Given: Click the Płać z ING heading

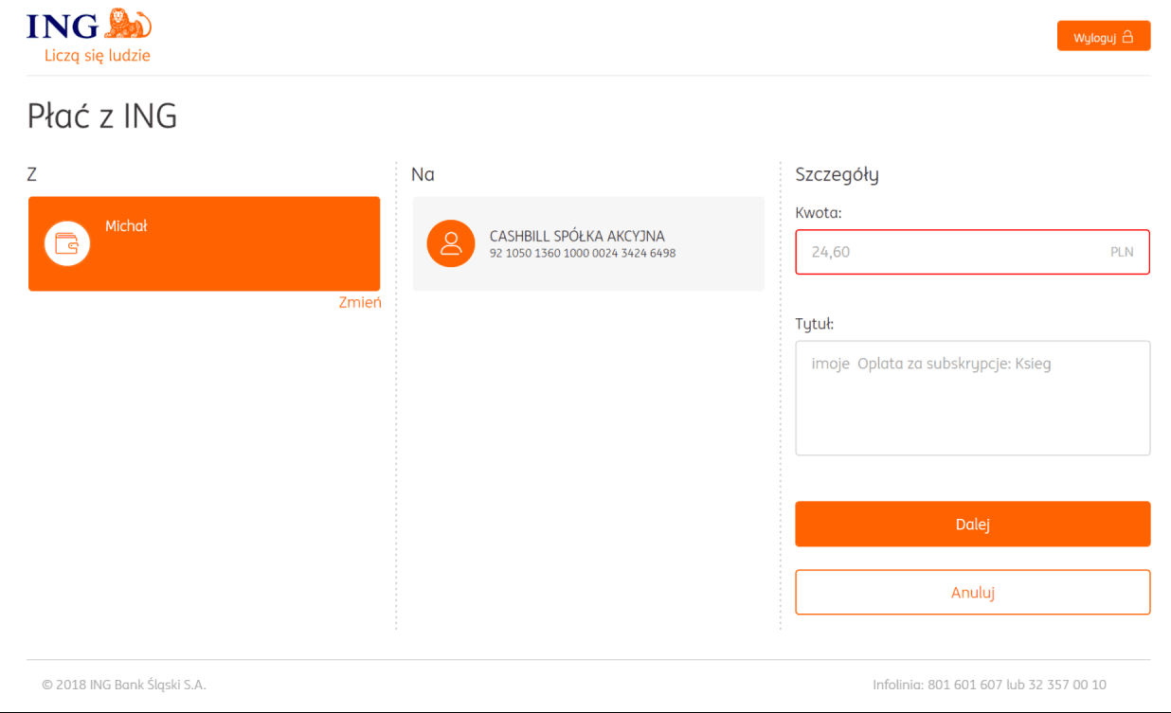Looking at the screenshot, I should click(102, 116).
